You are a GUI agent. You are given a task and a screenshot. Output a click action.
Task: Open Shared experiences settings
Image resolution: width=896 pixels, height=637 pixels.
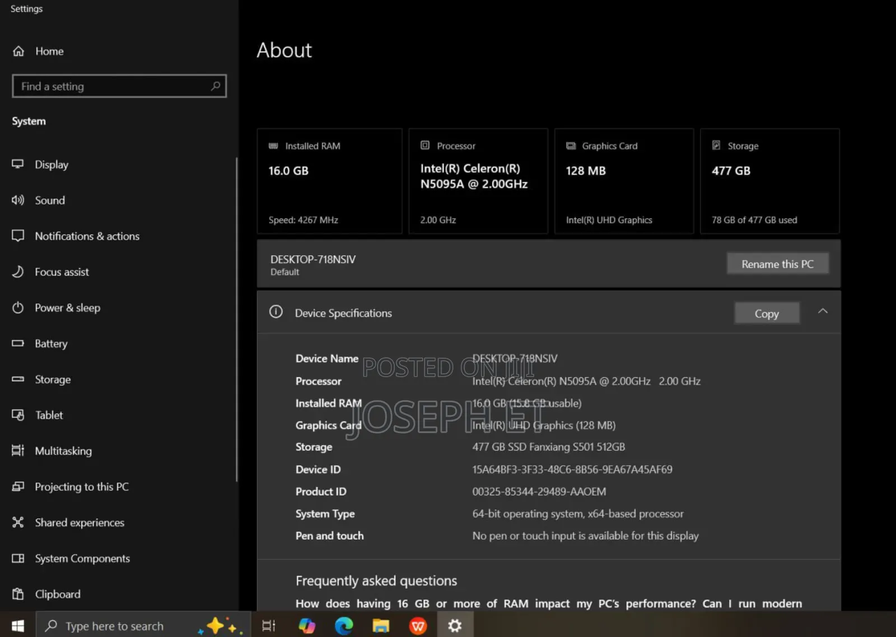point(80,522)
